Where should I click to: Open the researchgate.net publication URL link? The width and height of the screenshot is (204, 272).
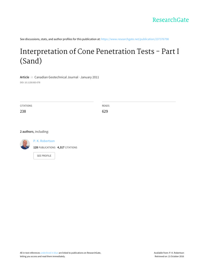pyautogui.click(x=135, y=39)
